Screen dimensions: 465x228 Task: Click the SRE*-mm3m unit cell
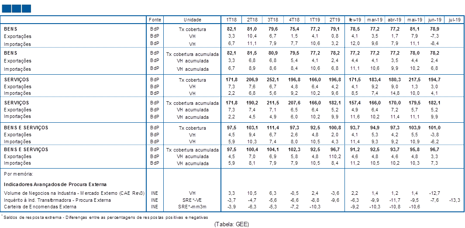192,207
